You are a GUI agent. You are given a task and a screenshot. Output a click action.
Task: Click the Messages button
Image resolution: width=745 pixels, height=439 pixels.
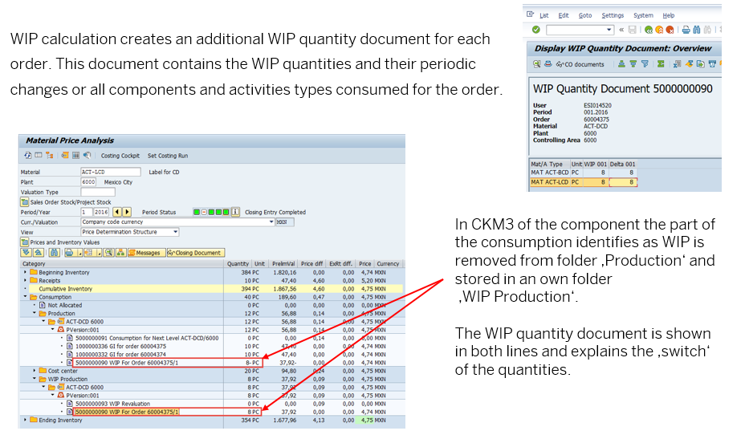pos(146,253)
